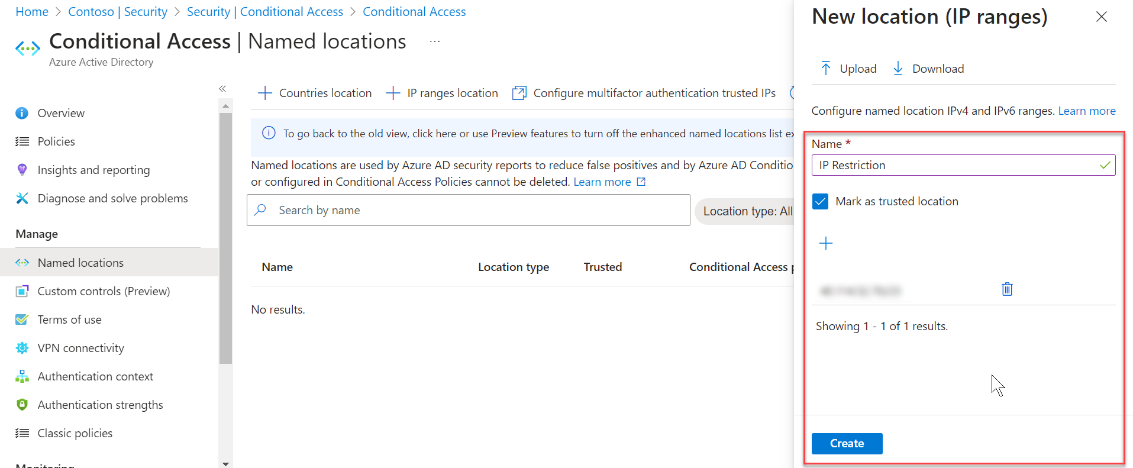
Task: Click the Create button
Action: pyautogui.click(x=847, y=444)
